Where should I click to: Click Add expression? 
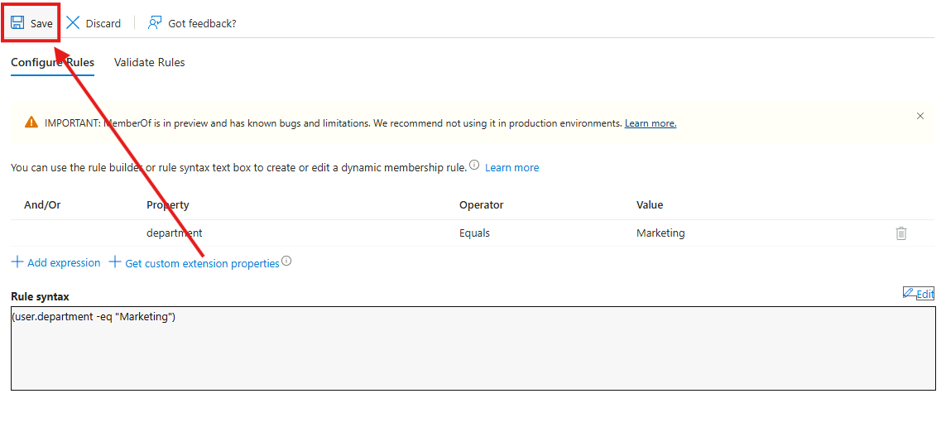[56, 262]
